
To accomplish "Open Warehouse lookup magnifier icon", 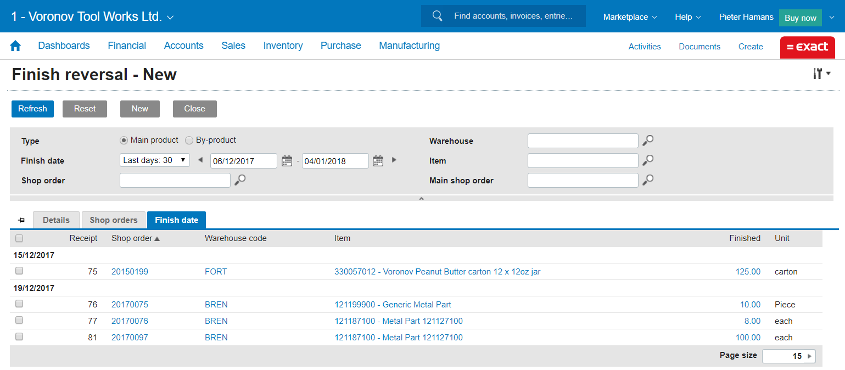I will (648, 141).
